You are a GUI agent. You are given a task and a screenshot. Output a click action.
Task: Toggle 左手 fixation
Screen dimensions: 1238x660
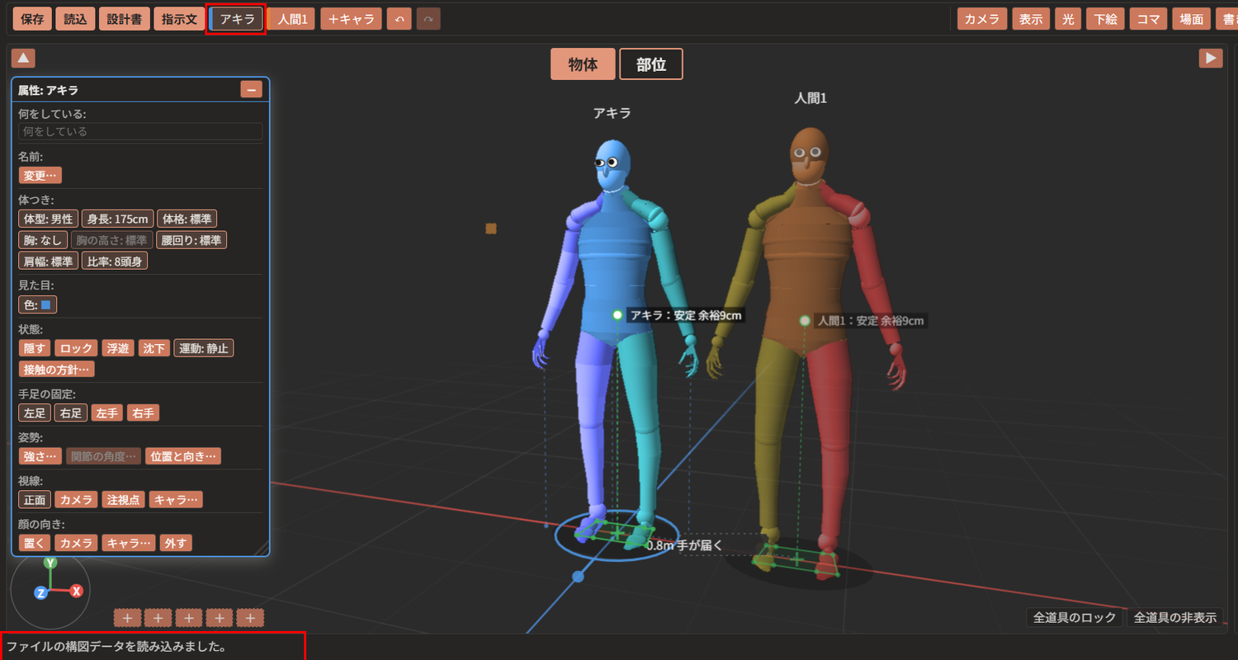107,412
